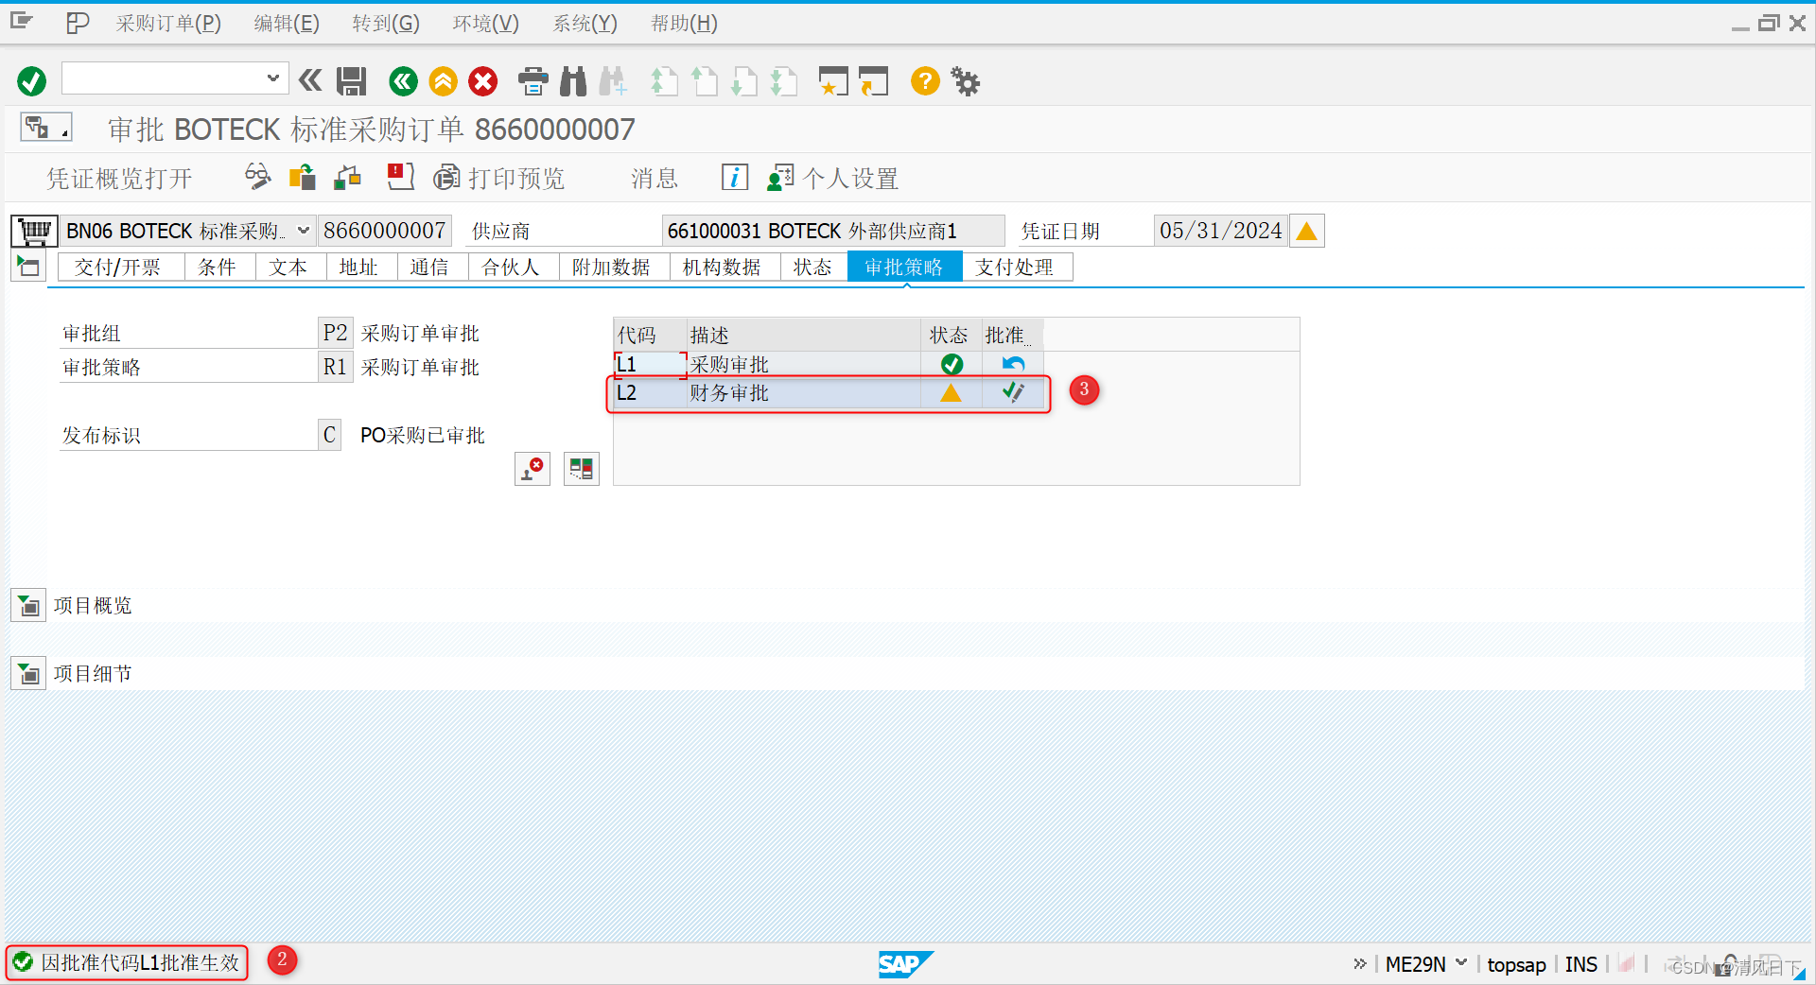Click the Print icon in toolbar
The width and height of the screenshot is (1816, 985).
[x=533, y=81]
